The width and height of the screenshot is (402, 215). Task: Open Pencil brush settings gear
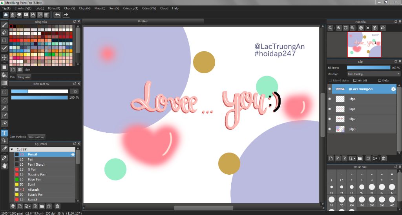point(73,154)
